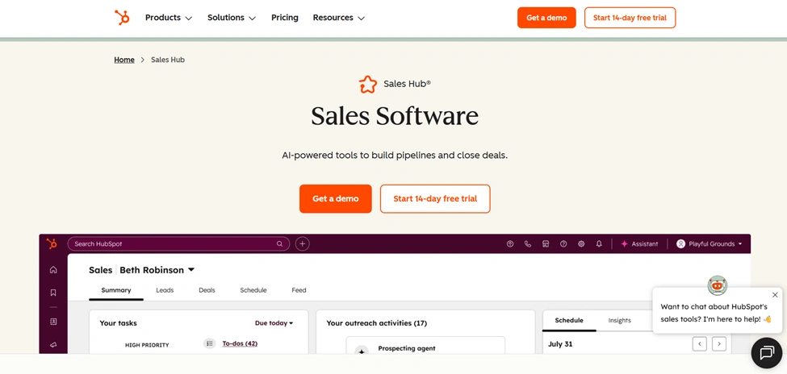Expand the Beth Robinson user dropdown
Image resolution: width=787 pixels, height=374 pixels.
(x=157, y=270)
